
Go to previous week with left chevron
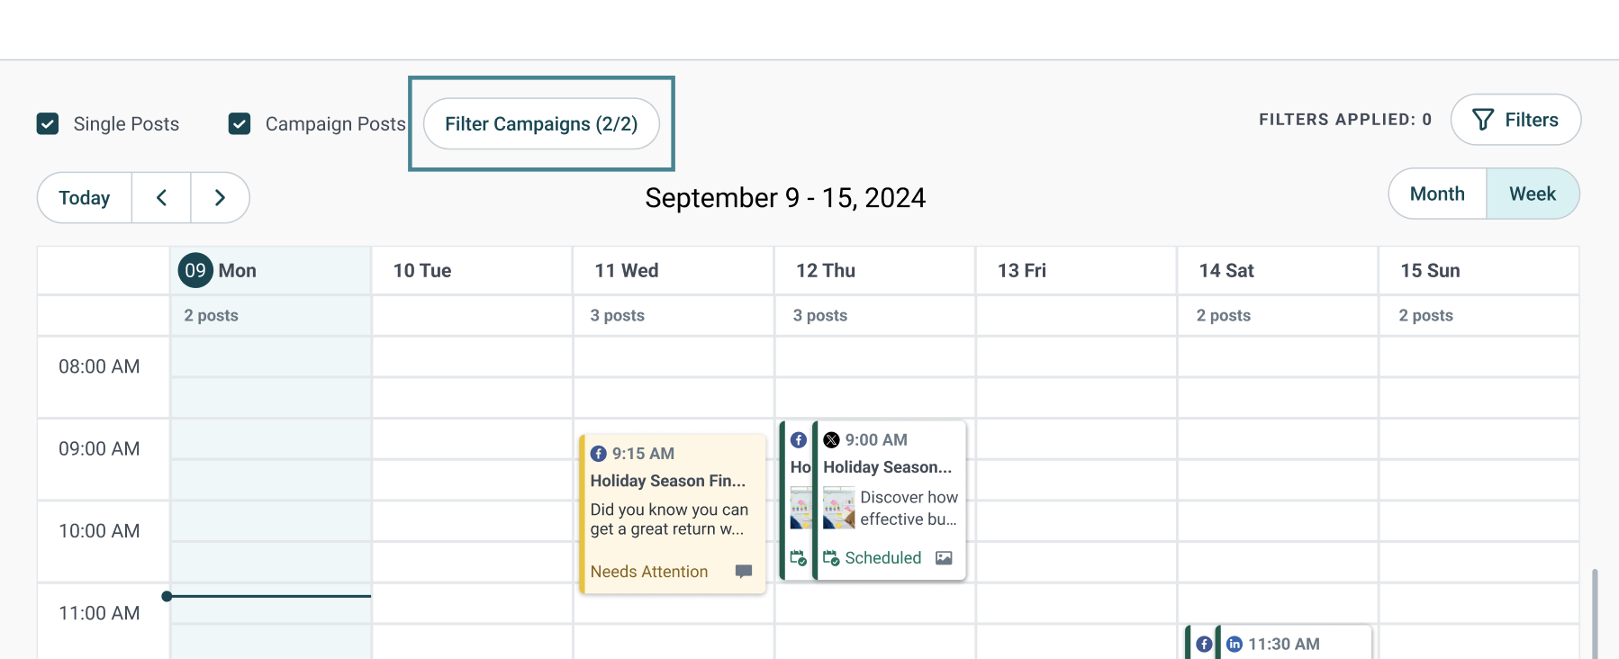click(161, 197)
